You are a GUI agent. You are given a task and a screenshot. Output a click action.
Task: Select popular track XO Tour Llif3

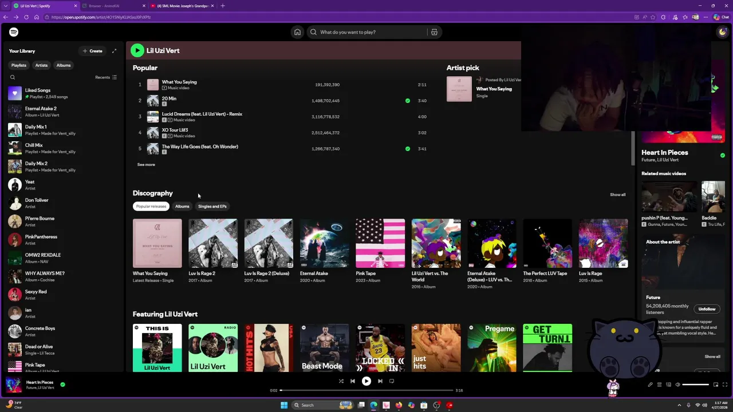pos(282,133)
